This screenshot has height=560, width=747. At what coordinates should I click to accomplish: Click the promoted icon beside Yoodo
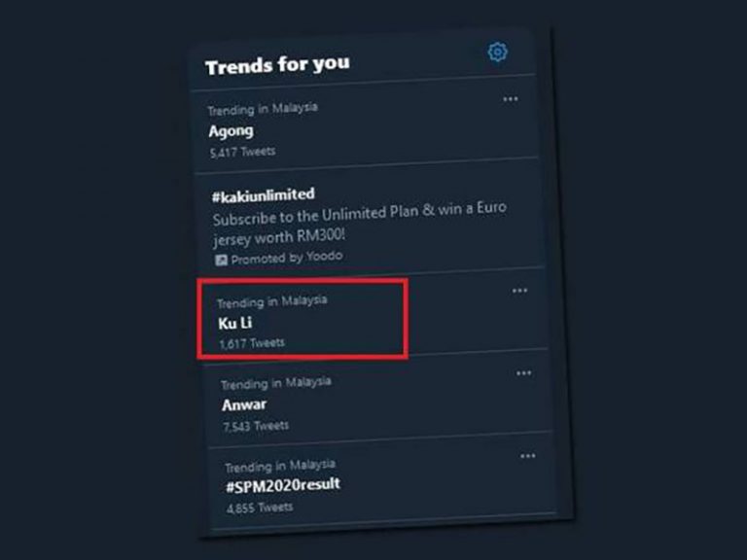pyautogui.click(x=222, y=261)
